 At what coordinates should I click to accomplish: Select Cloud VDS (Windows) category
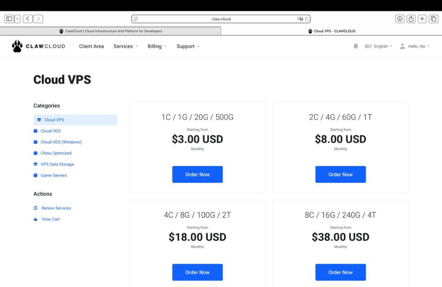(x=61, y=142)
